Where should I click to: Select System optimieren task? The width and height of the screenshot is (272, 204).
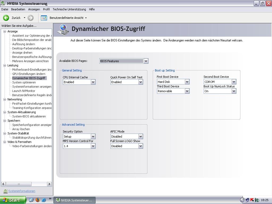coord(24,82)
